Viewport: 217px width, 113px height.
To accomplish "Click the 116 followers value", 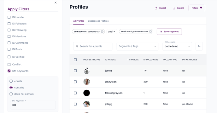I will click(145, 71).
